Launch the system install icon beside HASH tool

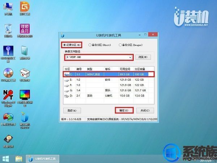(25, 53)
